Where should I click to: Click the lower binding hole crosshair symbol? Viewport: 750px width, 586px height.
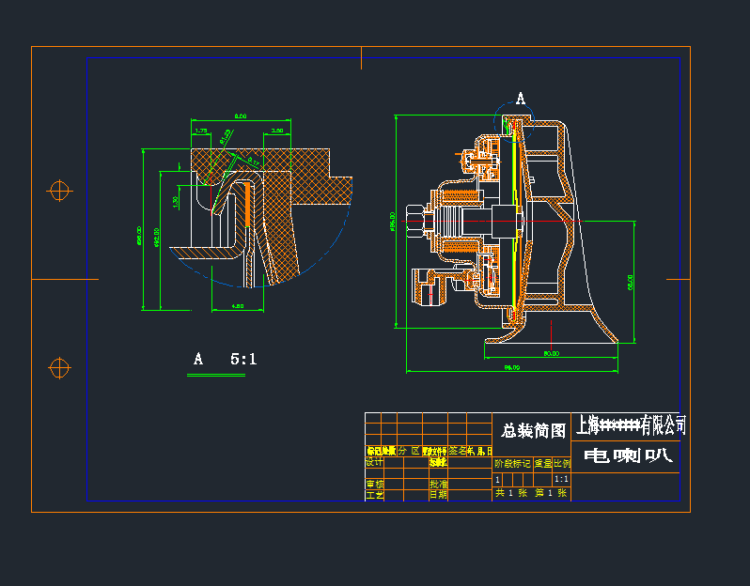coord(59,368)
